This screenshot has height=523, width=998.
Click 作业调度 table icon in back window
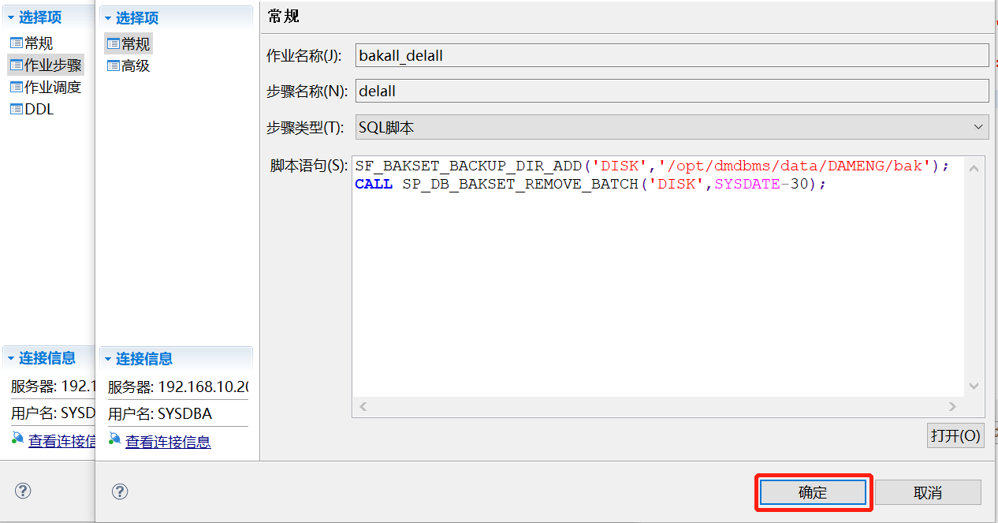(x=16, y=88)
